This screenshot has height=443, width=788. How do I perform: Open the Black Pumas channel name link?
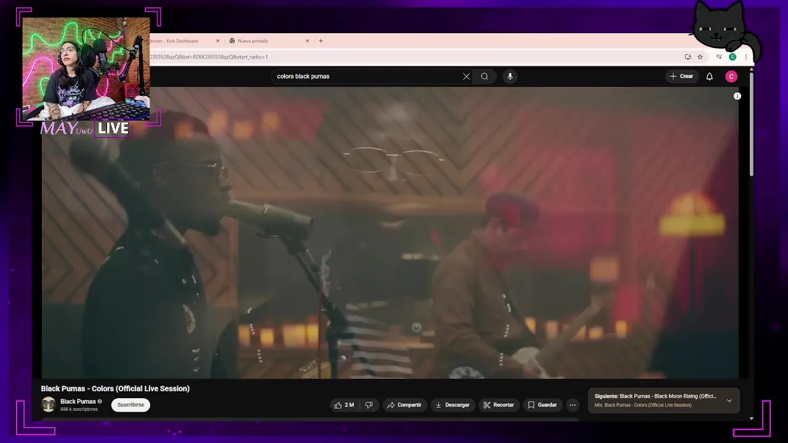(x=78, y=401)
